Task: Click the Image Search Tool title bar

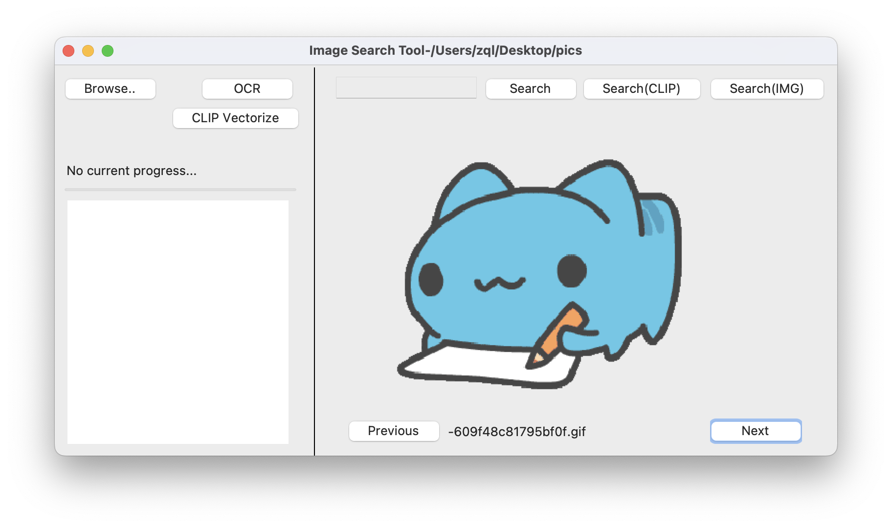Action: coord(446,50)
